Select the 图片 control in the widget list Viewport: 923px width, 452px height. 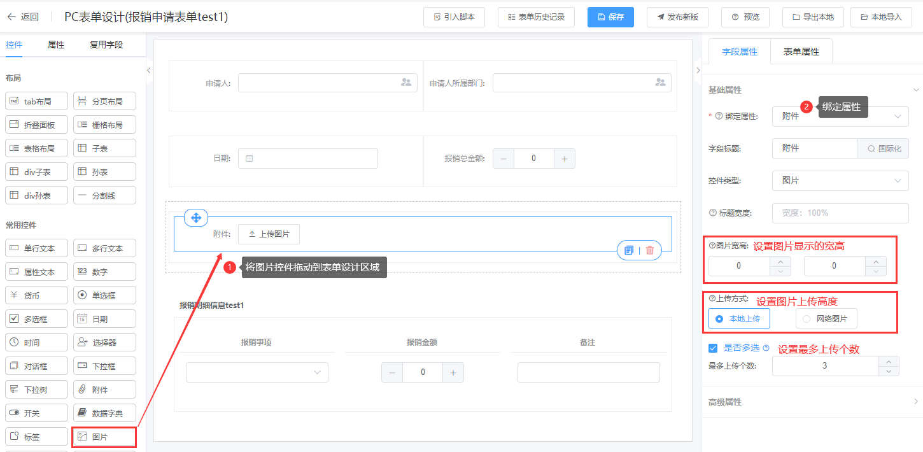click(x=104, y=437)
